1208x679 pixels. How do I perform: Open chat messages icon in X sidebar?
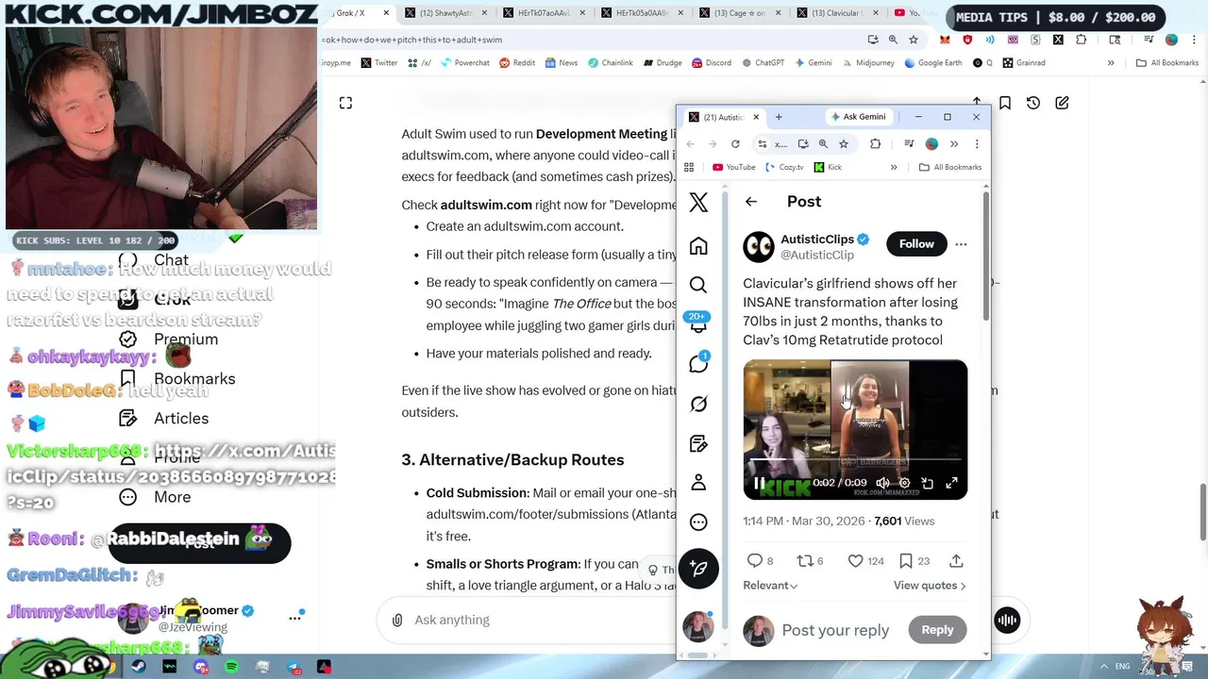[x=698, y=364]
